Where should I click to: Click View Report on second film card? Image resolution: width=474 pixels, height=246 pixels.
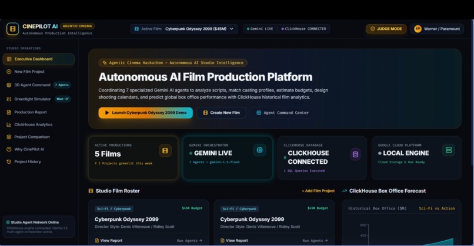(234, 241)
